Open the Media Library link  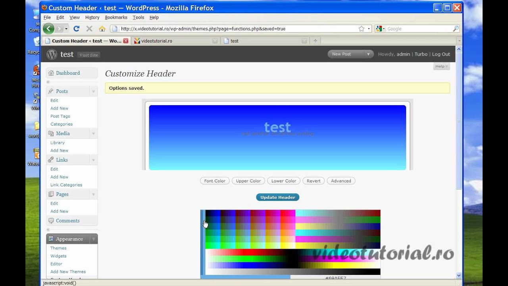coord(58,143)
